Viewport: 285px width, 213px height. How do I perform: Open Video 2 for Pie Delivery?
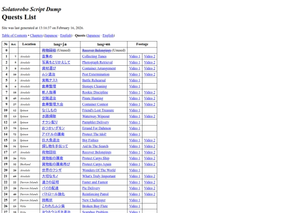click(149, 188)
